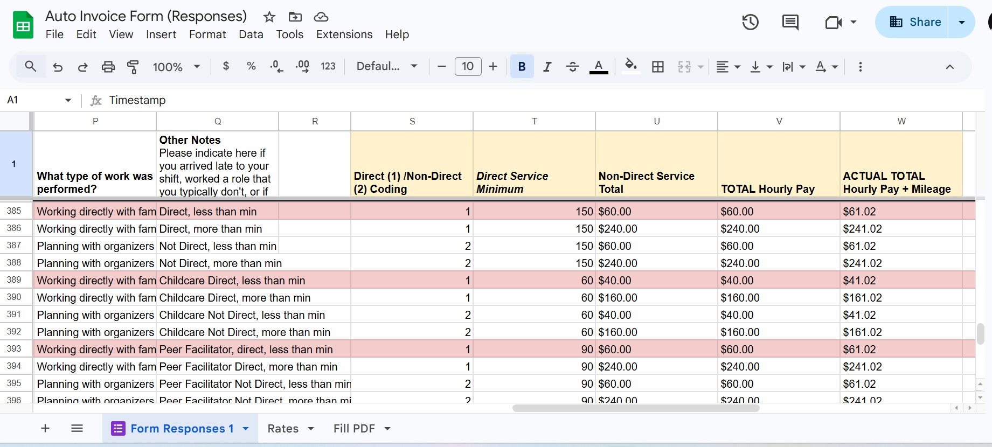
Task: Click the undo arrow icon
Action: coord(58,67)
